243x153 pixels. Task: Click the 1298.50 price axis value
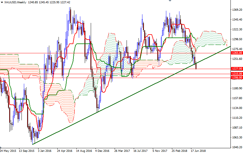[x=237, y=39]
